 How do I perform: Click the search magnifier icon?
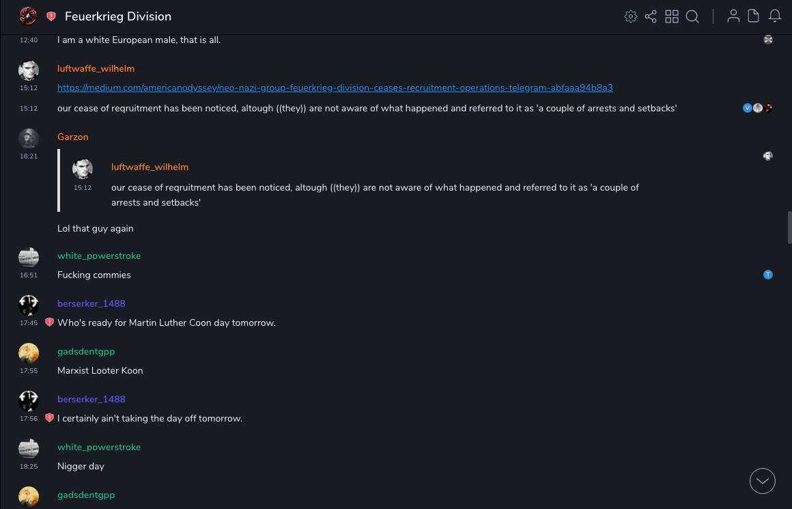coord(692,16)
